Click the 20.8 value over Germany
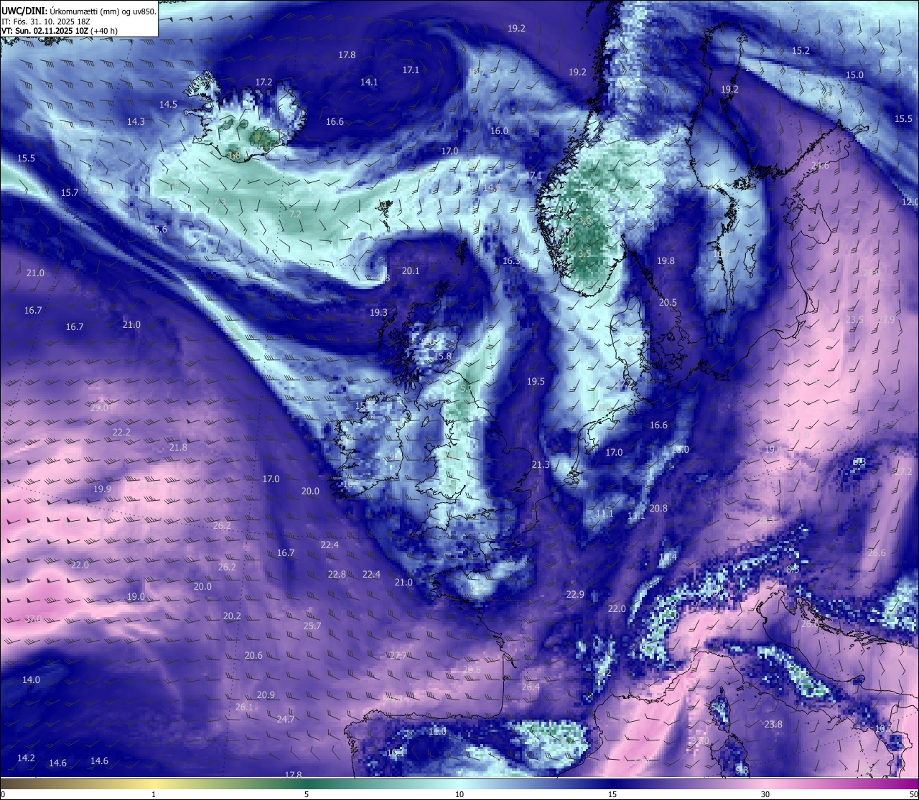 point(658,509)
